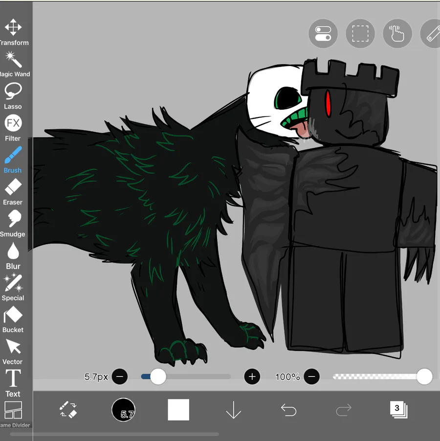
Task: Click the 100% opacity value
Action: pos(287,377)
